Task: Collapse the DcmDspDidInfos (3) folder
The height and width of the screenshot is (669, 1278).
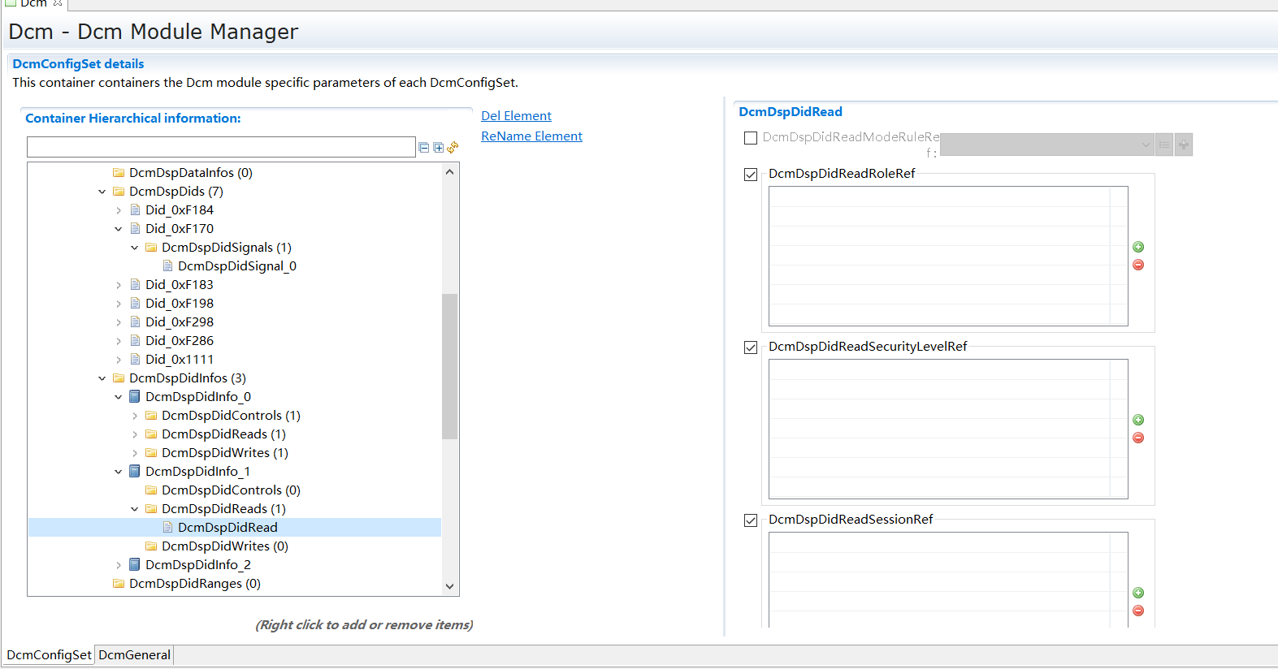Action: 102,378
